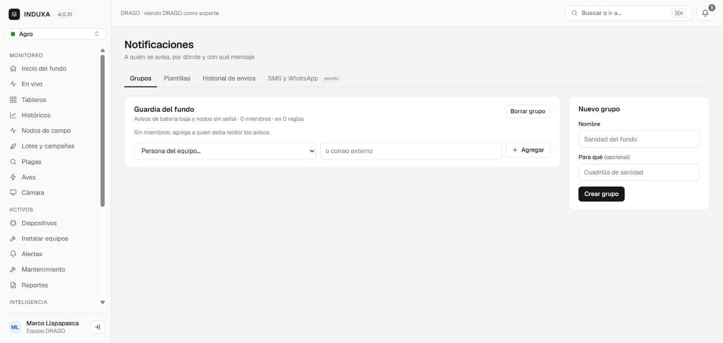This screenshot has height=343, width=723.
Task: Expand the Agro workspace selector
Action: 56,34
